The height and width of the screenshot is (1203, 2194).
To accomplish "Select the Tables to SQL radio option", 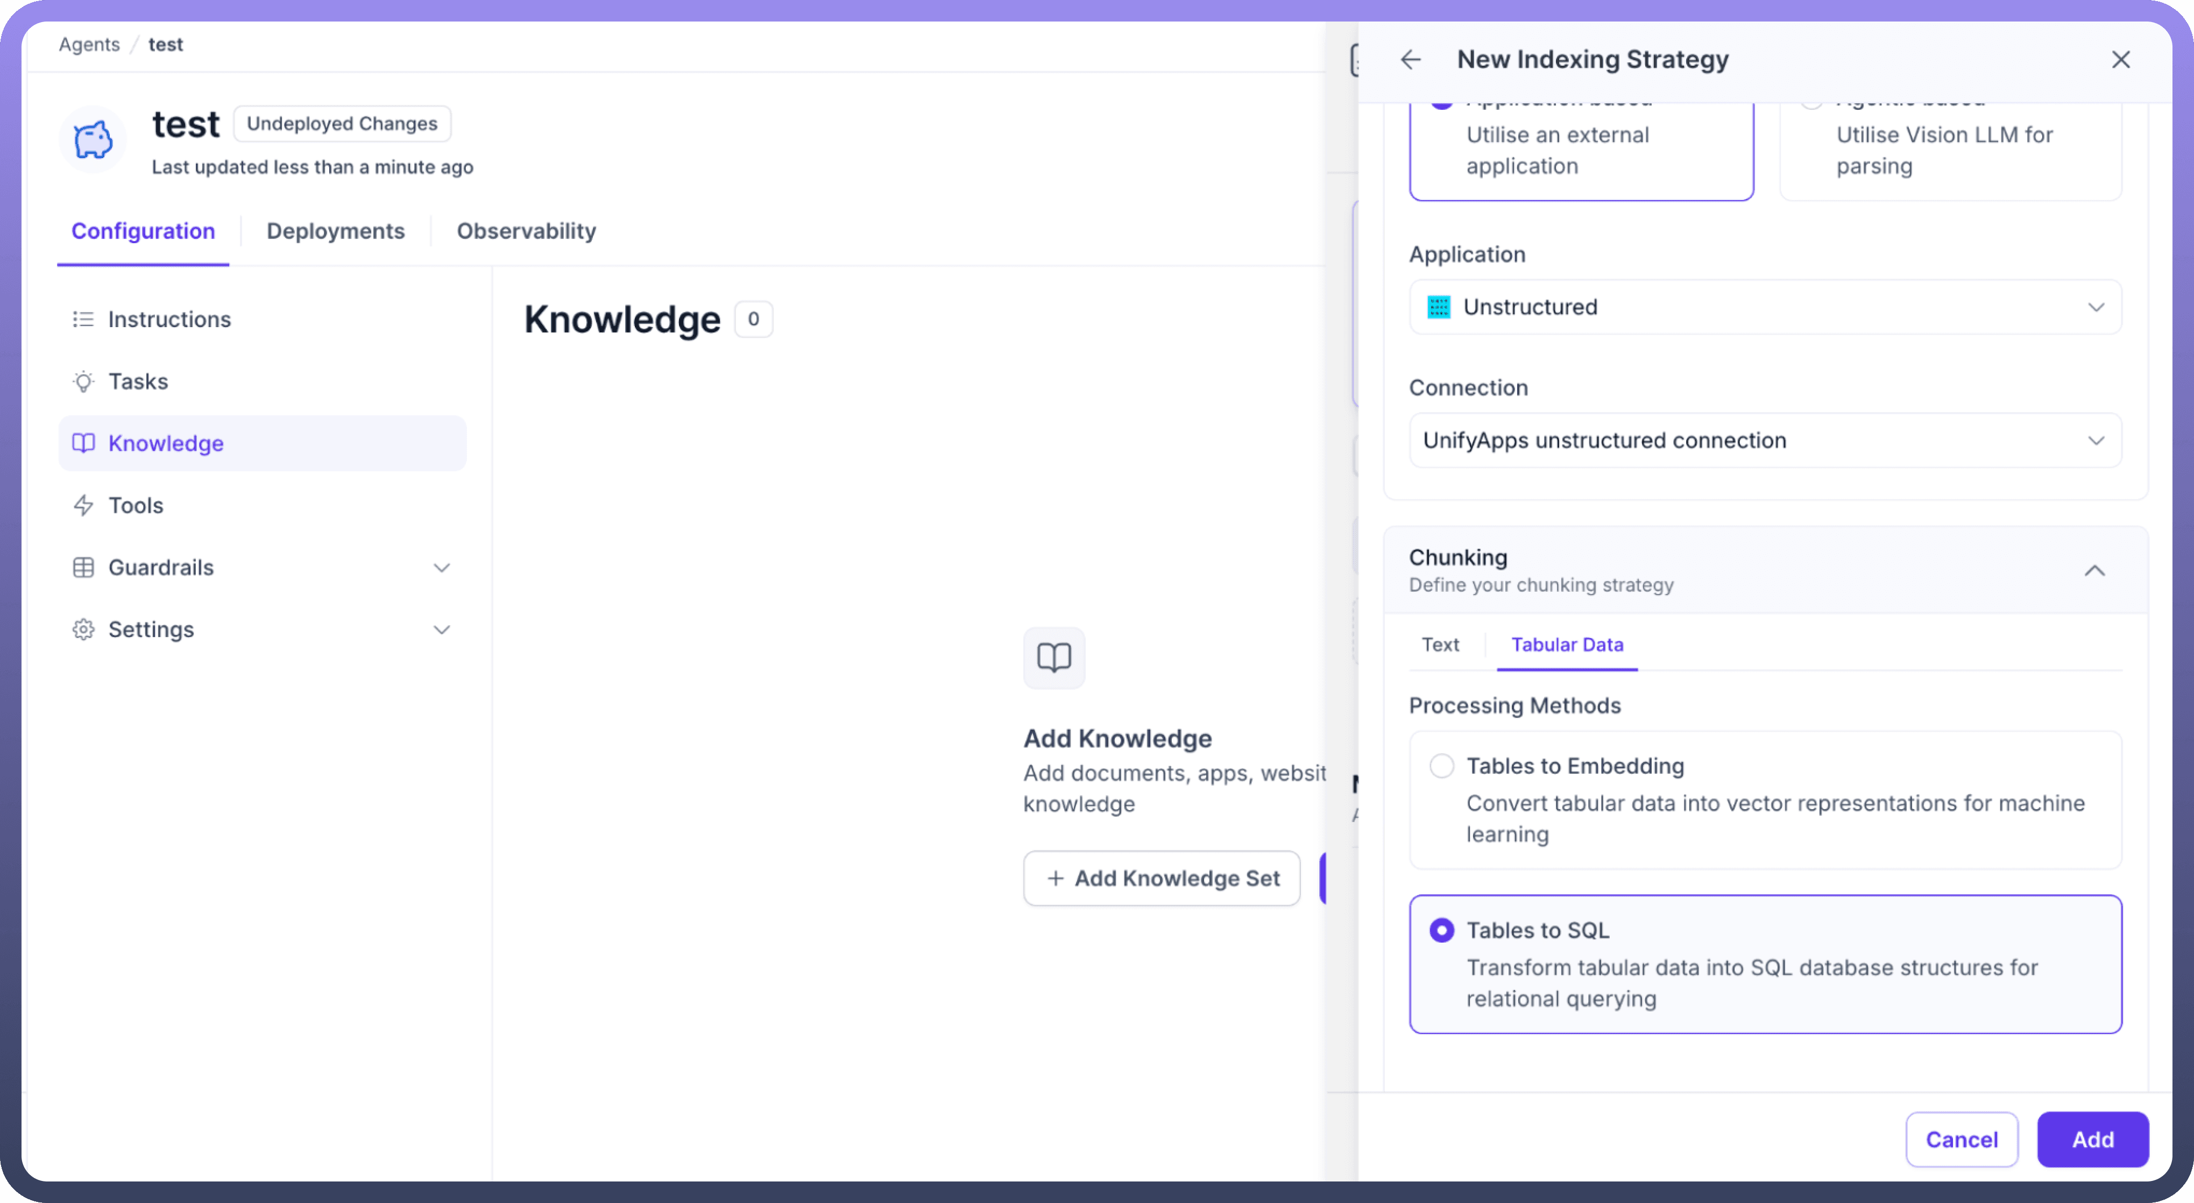I will click(x=1441, y=930).
